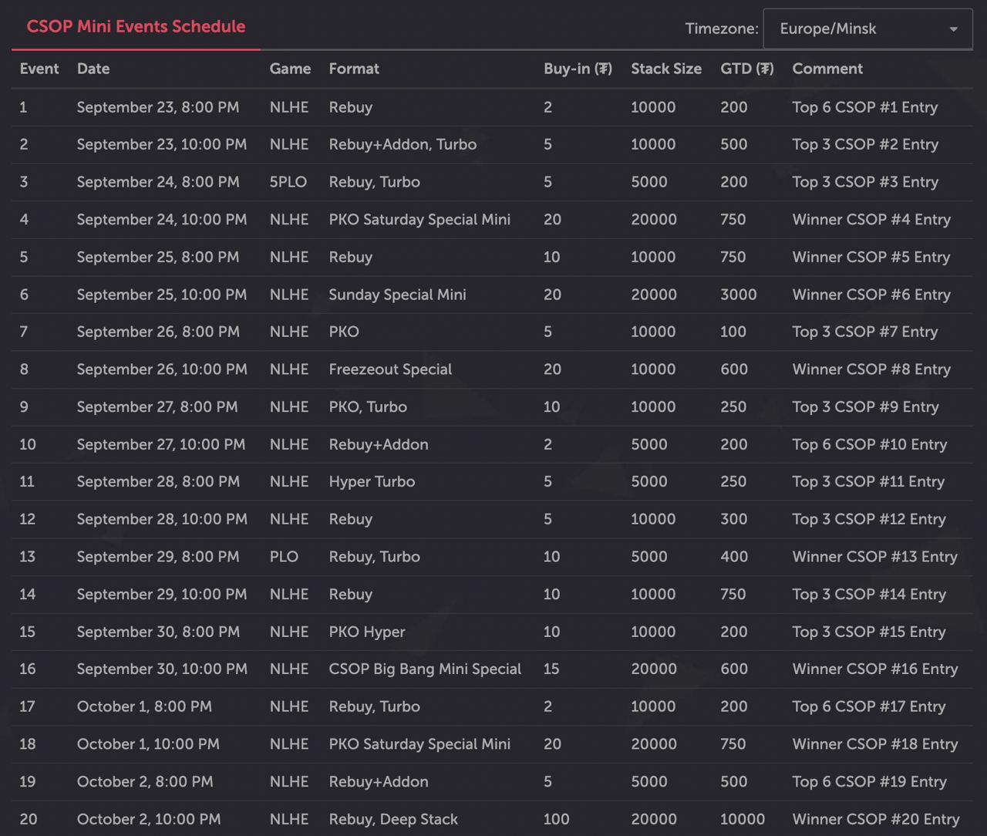Image resolution: width=987 pixels, height=836 pixels.
Task: Click the Timezone label
Action: pos(722,29)
